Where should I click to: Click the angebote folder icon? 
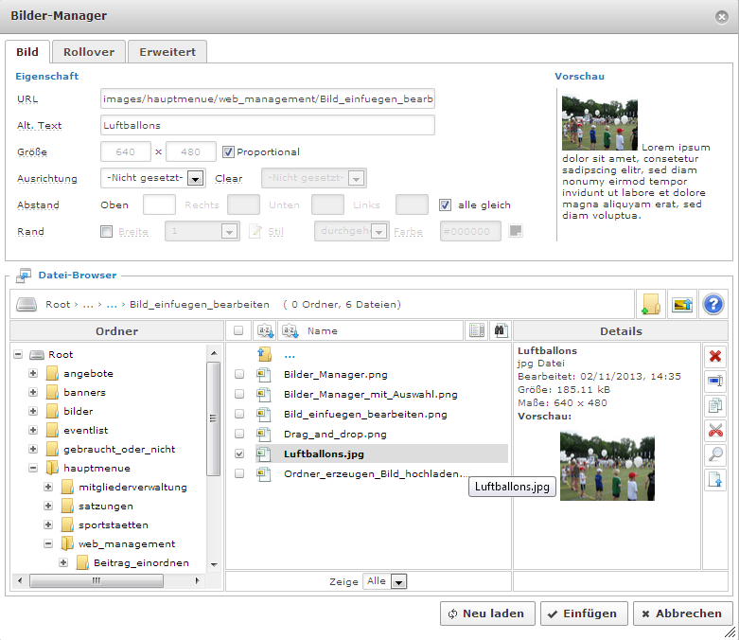52,374
